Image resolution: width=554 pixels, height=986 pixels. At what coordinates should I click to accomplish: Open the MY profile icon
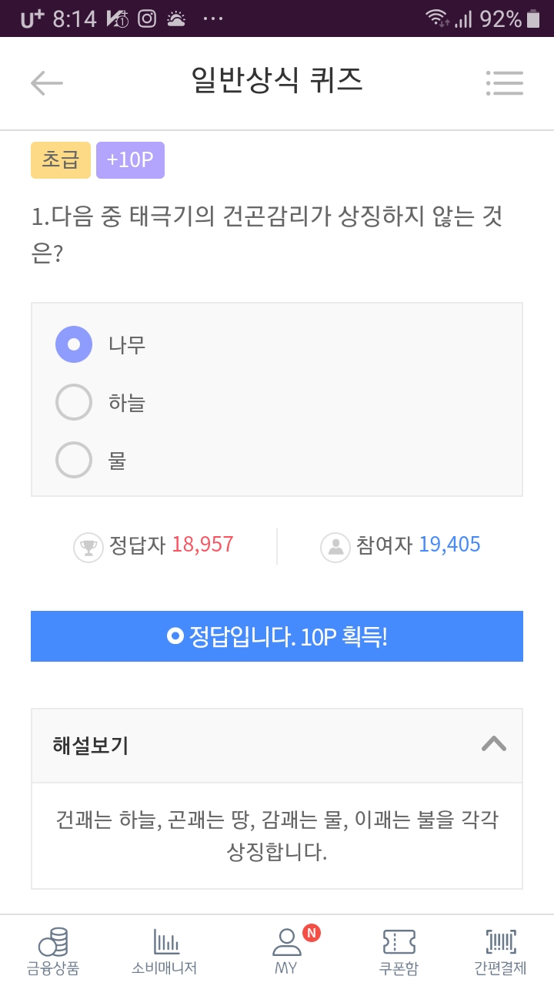click(x=286, y=943)
